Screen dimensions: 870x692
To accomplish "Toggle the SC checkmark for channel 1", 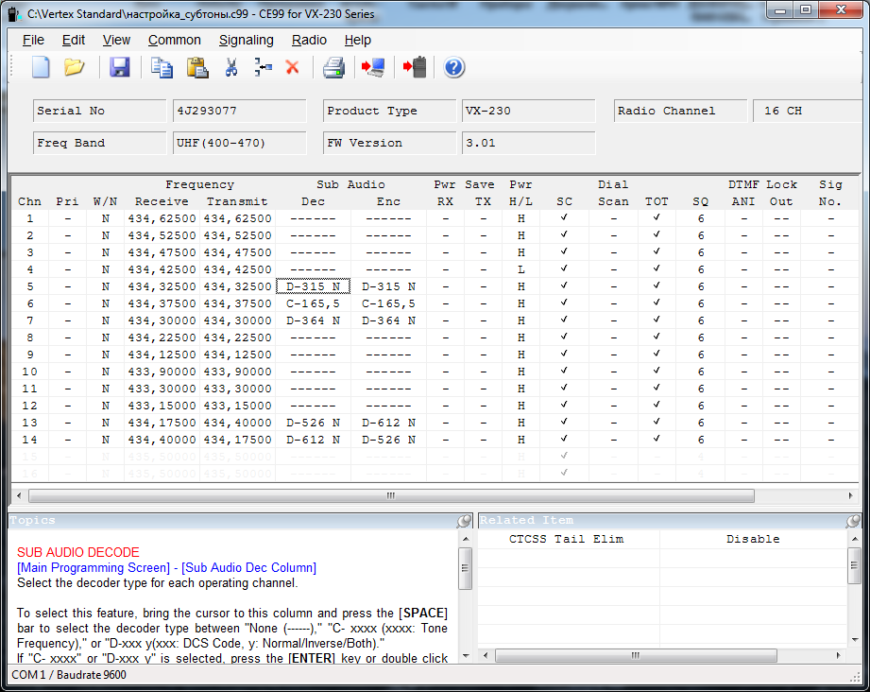I will pos(564,217).
